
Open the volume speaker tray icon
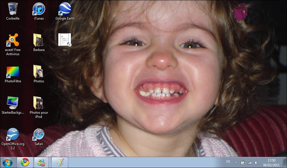(x=256, y=162)
